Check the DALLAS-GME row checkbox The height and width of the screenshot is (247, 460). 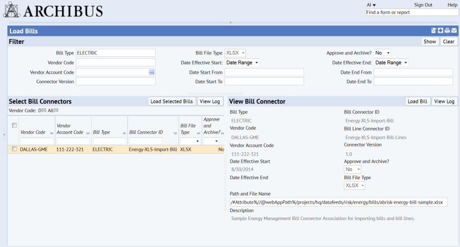pyautogui.click(x=14, y=149)
